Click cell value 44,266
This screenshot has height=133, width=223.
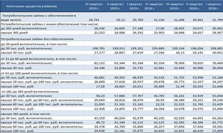[198, 123]
